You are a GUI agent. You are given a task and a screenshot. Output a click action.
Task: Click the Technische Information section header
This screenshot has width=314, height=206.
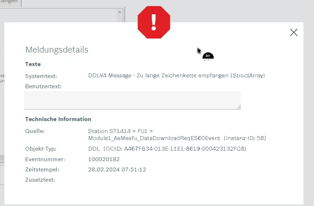(x=58, y=119)
